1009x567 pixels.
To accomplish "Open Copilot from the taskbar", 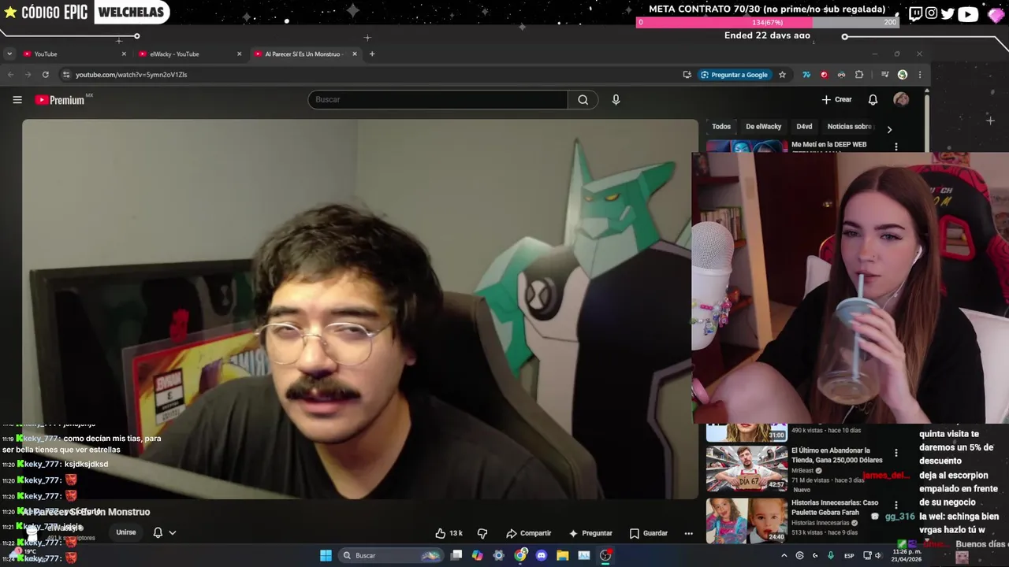I will click(x=477, y=555).
